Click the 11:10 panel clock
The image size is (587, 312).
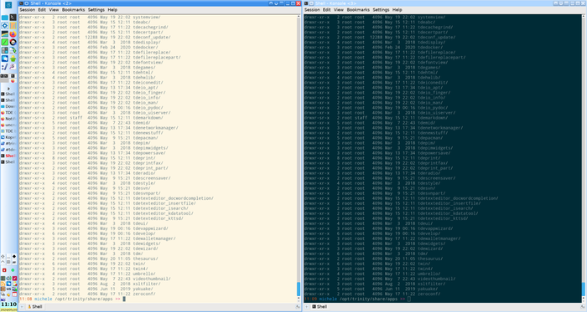(x=8, y=304)
